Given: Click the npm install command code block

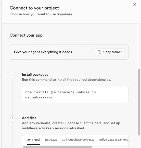Looking at the screenshot, I should [x=75, y=95].
